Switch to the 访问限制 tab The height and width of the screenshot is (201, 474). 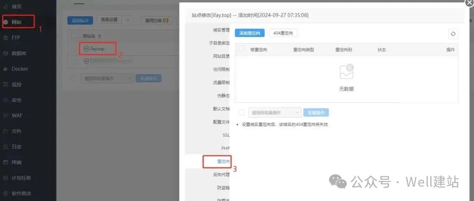pyautogui.click(x=221, y=69)
